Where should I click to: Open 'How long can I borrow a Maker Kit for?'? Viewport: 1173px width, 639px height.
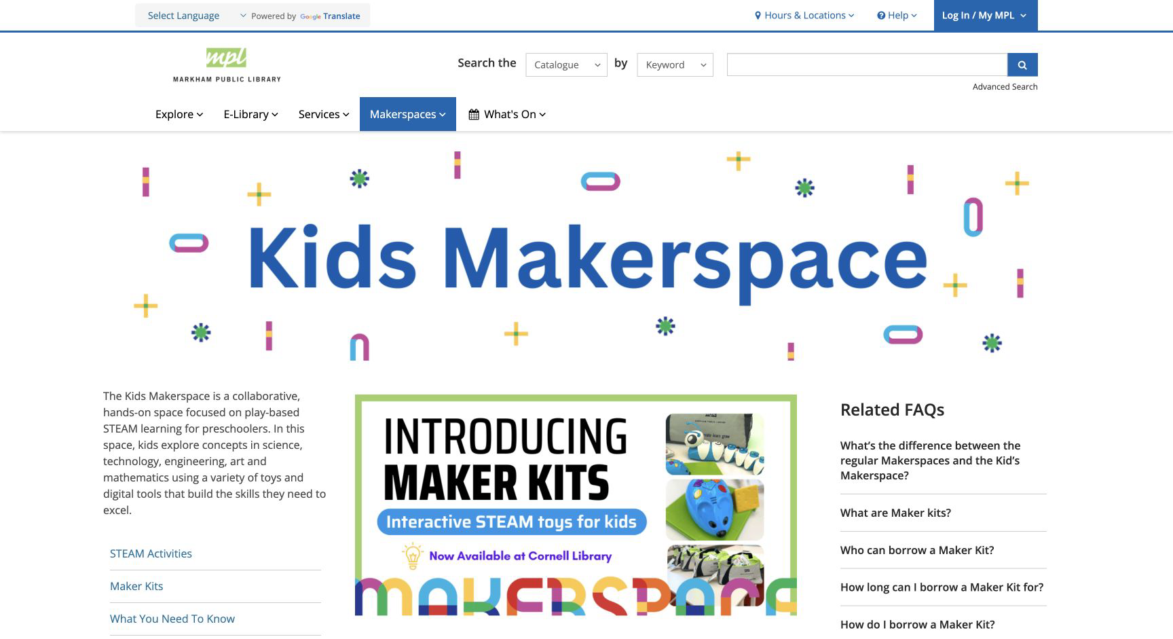click(942, 587)
